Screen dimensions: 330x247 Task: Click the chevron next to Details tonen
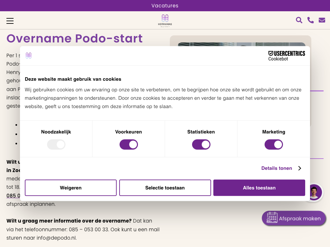[x=299, y=168]
